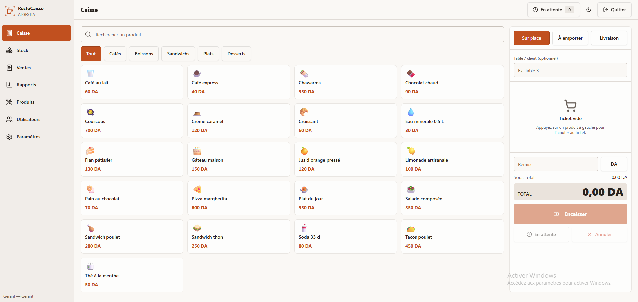This screenshot has height=302, width=638.
Task: Click the Tacos poulet taco icon
Action: (x=411, y=228)
